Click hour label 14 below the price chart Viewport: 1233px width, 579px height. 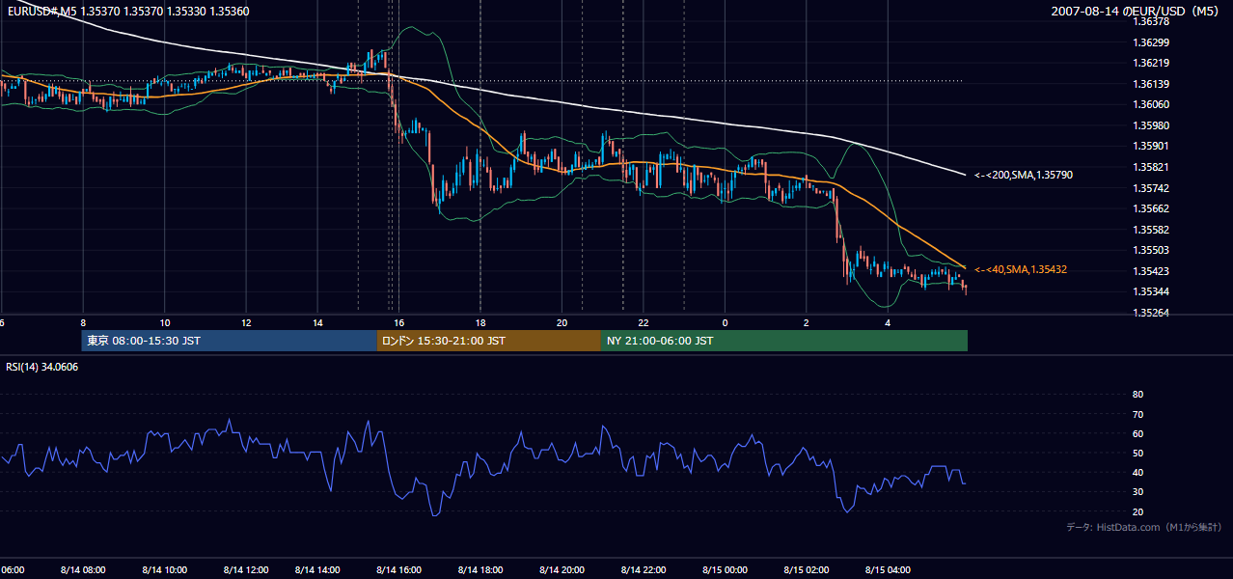pyautogui.click(x=316, y=322)
